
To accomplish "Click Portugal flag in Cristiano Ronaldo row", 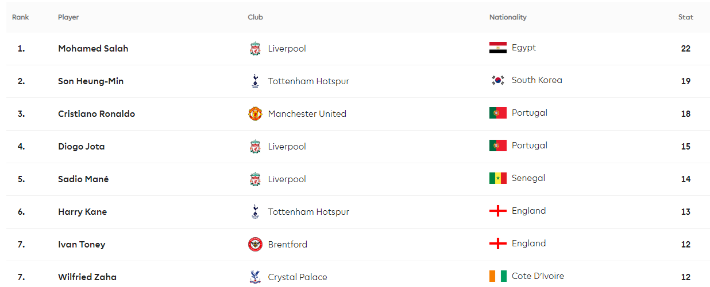I will (x=497, y=113).
